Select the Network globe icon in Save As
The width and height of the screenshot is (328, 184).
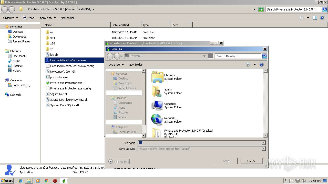157,120
